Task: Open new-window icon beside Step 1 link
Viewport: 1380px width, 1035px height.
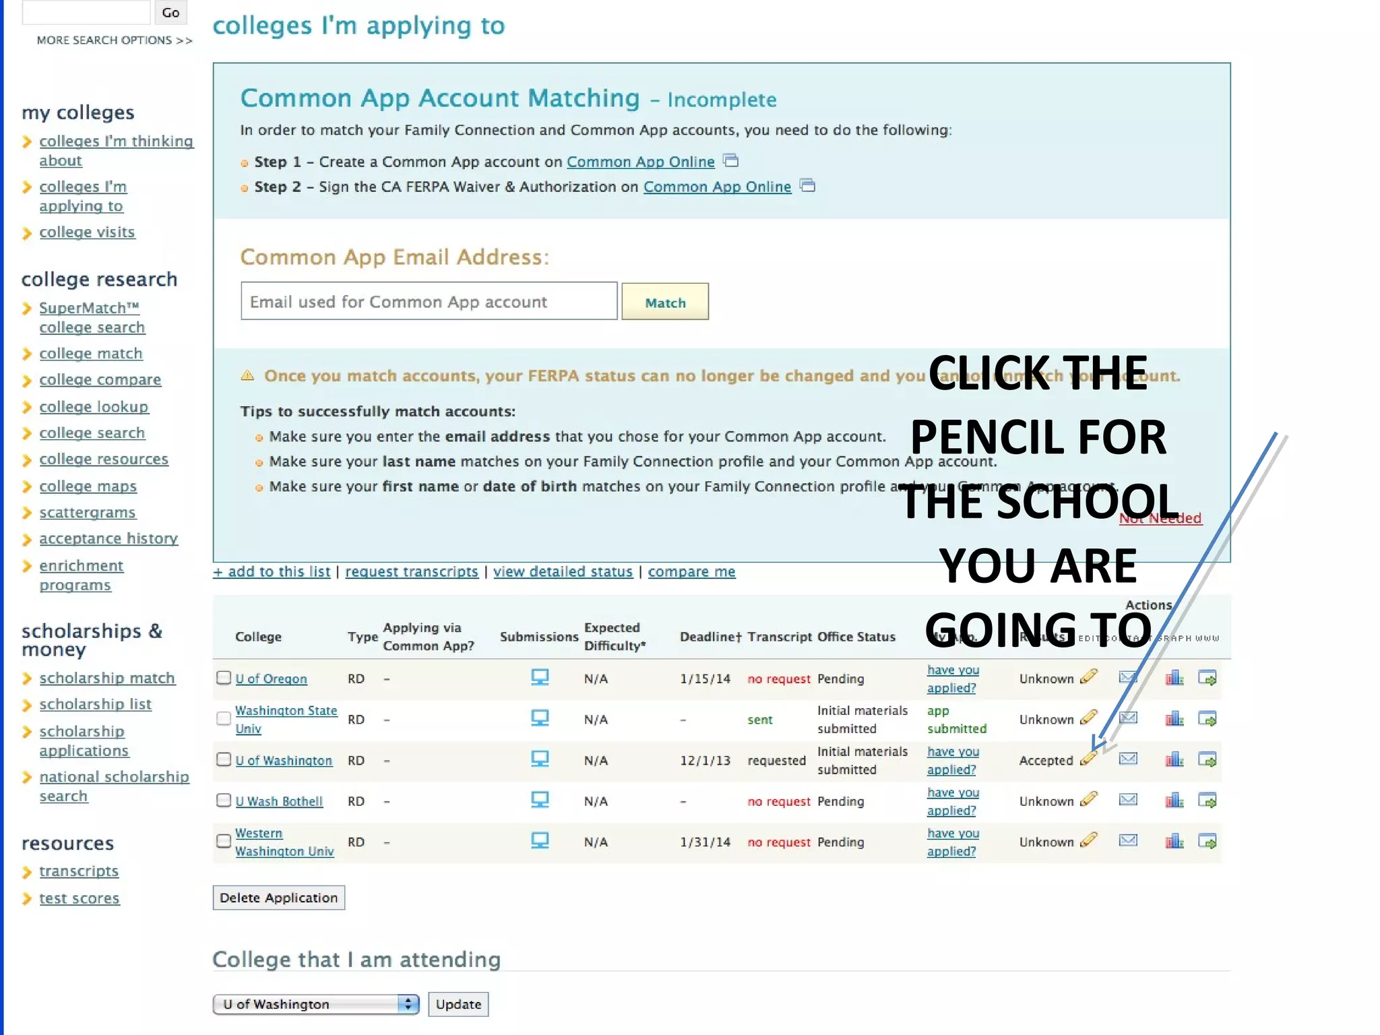Action: tap(730, 161)
